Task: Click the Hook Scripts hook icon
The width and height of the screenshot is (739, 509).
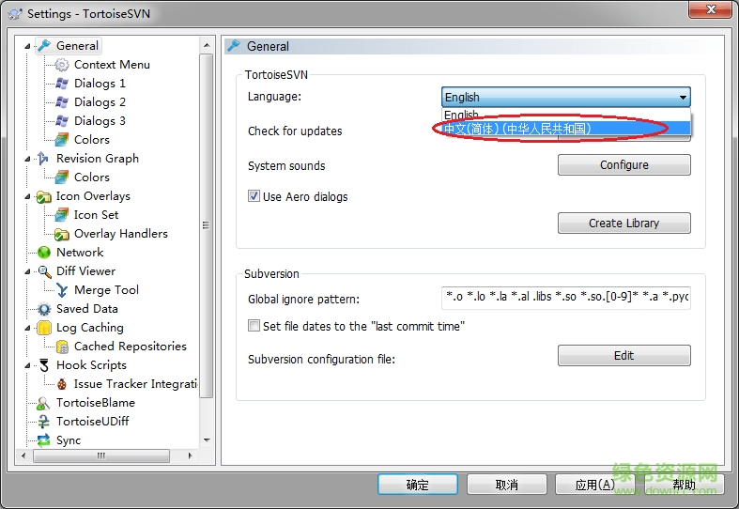Action: [x=44, y=365]
